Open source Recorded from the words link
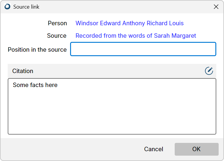The width and height of the screenshot is (224, 161). coord(136,36)
